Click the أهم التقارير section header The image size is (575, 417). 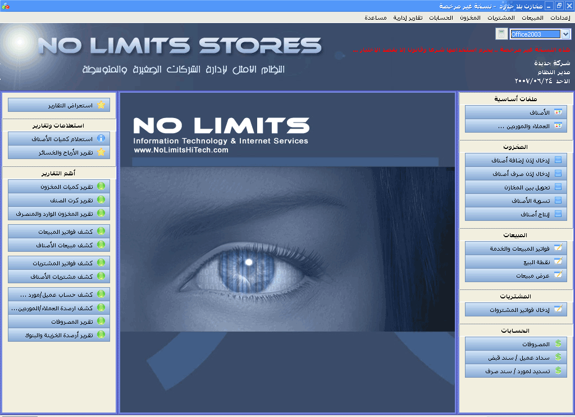point(58,173)
